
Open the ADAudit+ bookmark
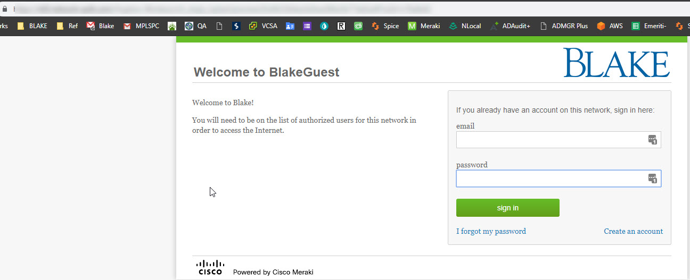510,26
